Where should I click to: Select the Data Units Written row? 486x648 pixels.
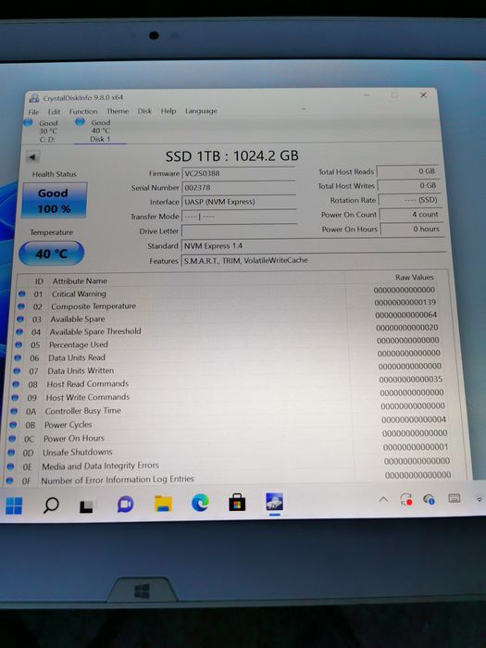(229, 370)
